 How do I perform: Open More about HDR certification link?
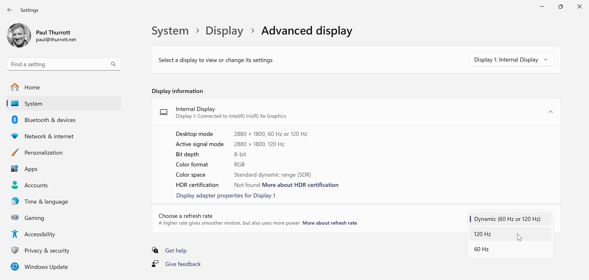pyautogui.click(x=300, y=185)
